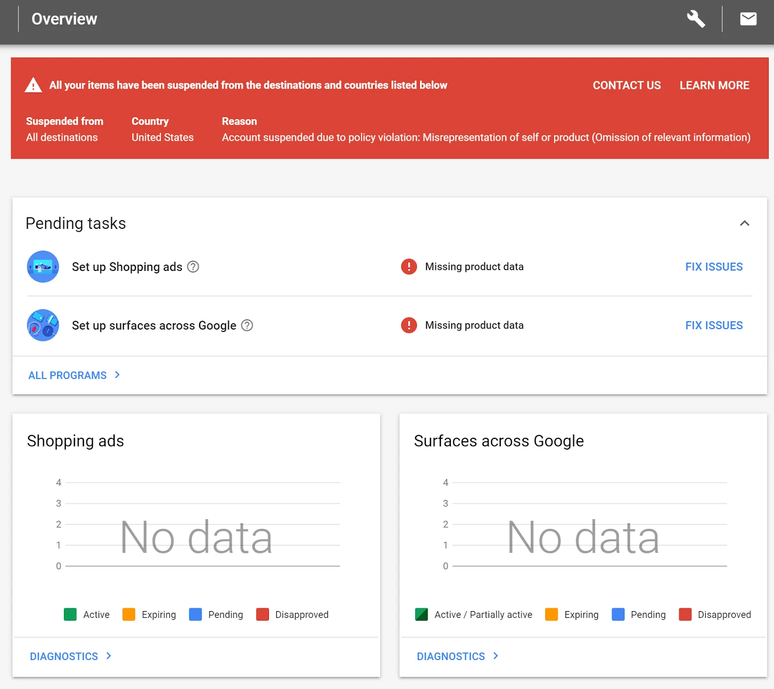
Task: Click the Set up Shopping ads task label
Action: pos(127,267)
